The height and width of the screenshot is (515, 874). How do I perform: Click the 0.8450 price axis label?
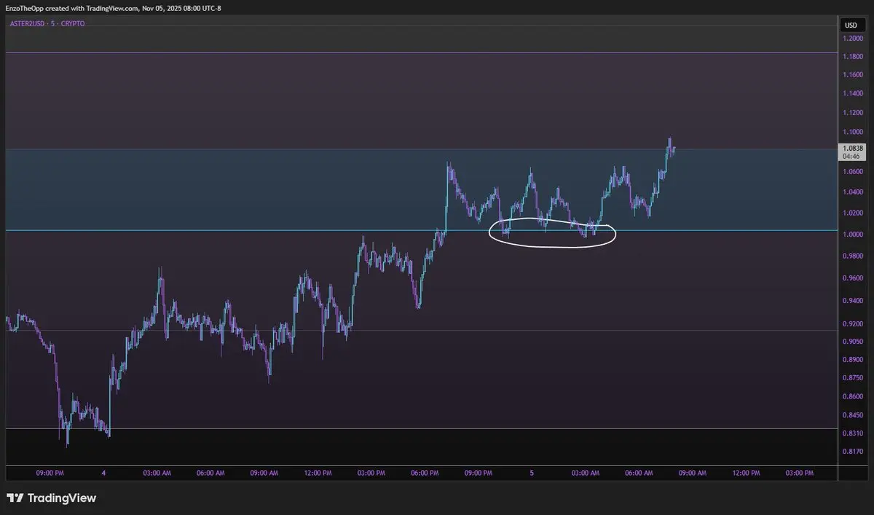pos(853,416)
